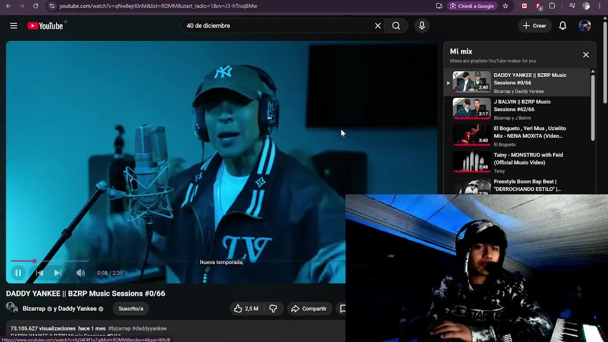The height and width of the screenshot is (342, 608).
Task: Open the site information icon in address bar
Action: (52, 6)
